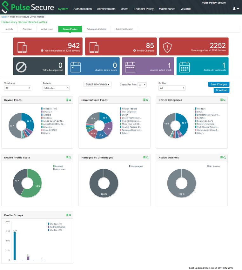
Task: Click the No Session legend color swatch
Action: (x=208, y=166)
